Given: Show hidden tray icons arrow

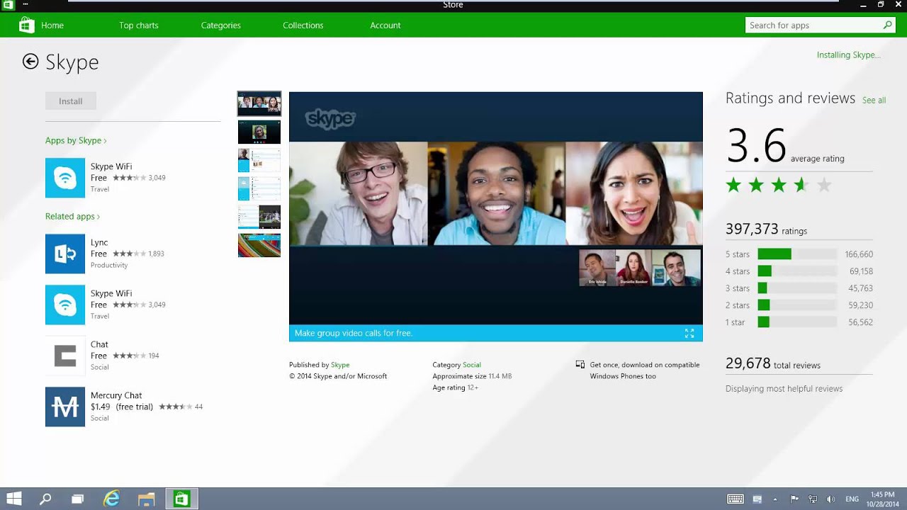Looking at the screenshot, I should (x=775, y=499).
